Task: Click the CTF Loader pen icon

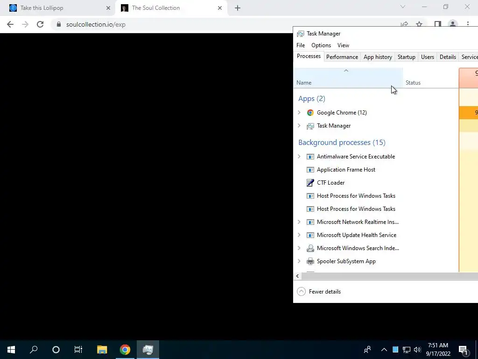Action: [x=310, y=183]
